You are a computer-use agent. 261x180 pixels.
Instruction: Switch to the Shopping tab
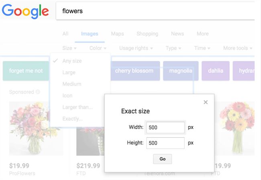click(147, 34)
